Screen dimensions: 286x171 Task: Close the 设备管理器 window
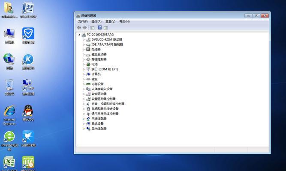click(265, 16)
